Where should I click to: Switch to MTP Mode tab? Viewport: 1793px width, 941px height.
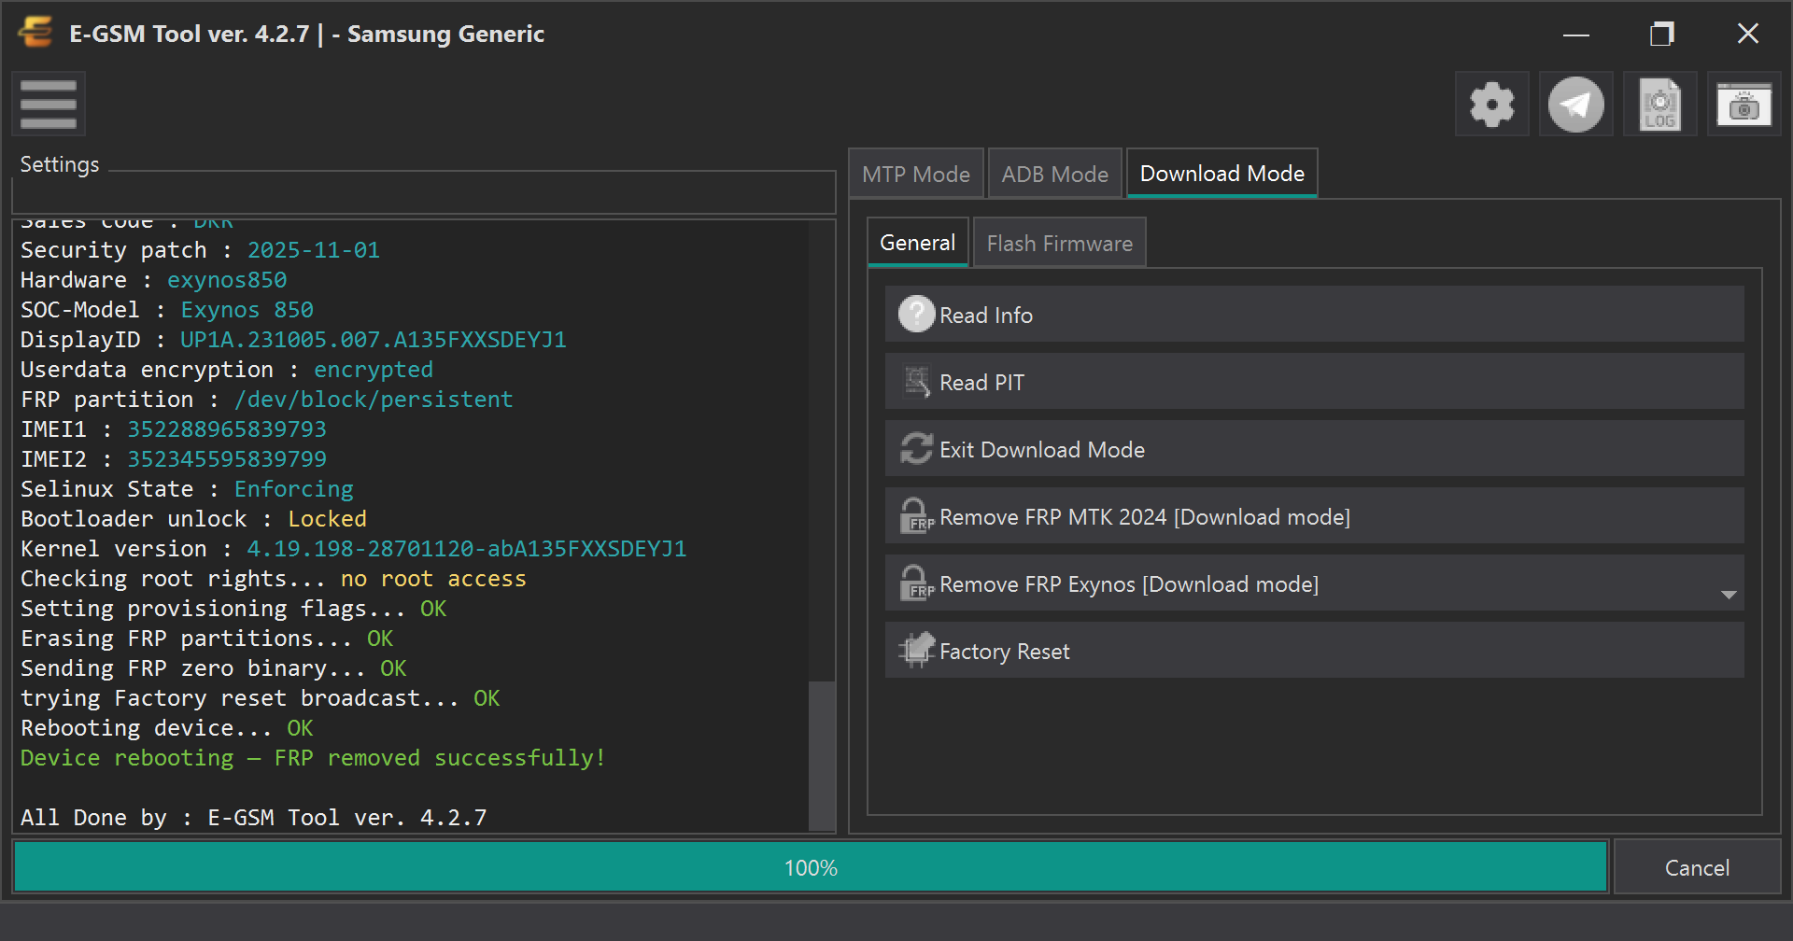916,174
